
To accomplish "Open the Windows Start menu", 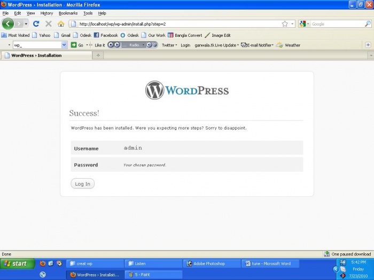I will (18, 263).
